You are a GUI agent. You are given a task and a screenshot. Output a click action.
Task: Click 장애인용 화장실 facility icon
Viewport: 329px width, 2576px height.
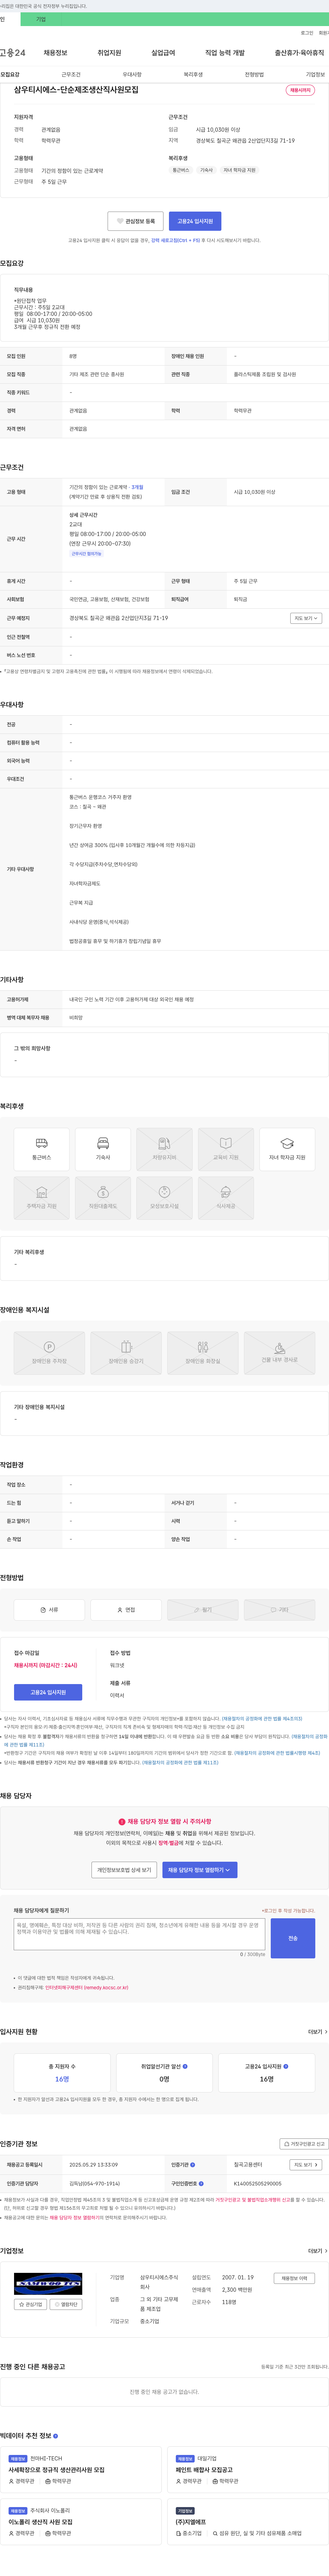pos(203,1353)
